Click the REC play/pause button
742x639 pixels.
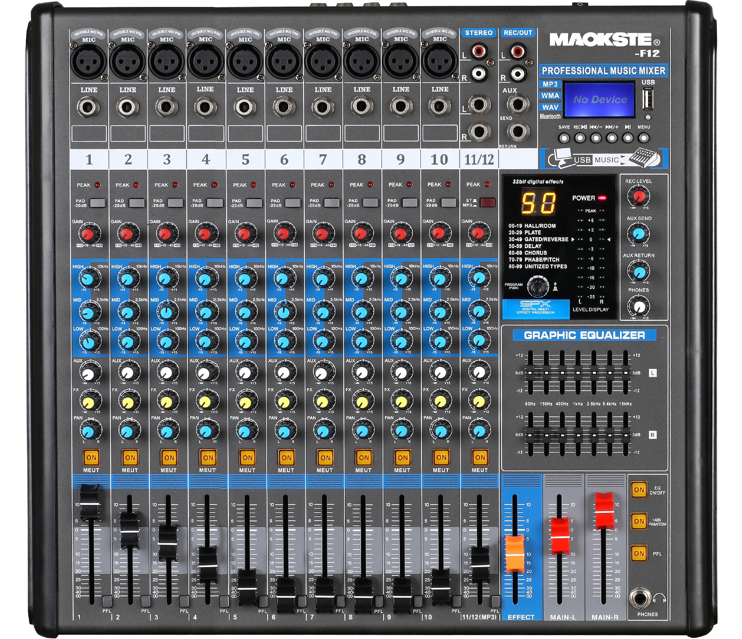coord(580,138)
